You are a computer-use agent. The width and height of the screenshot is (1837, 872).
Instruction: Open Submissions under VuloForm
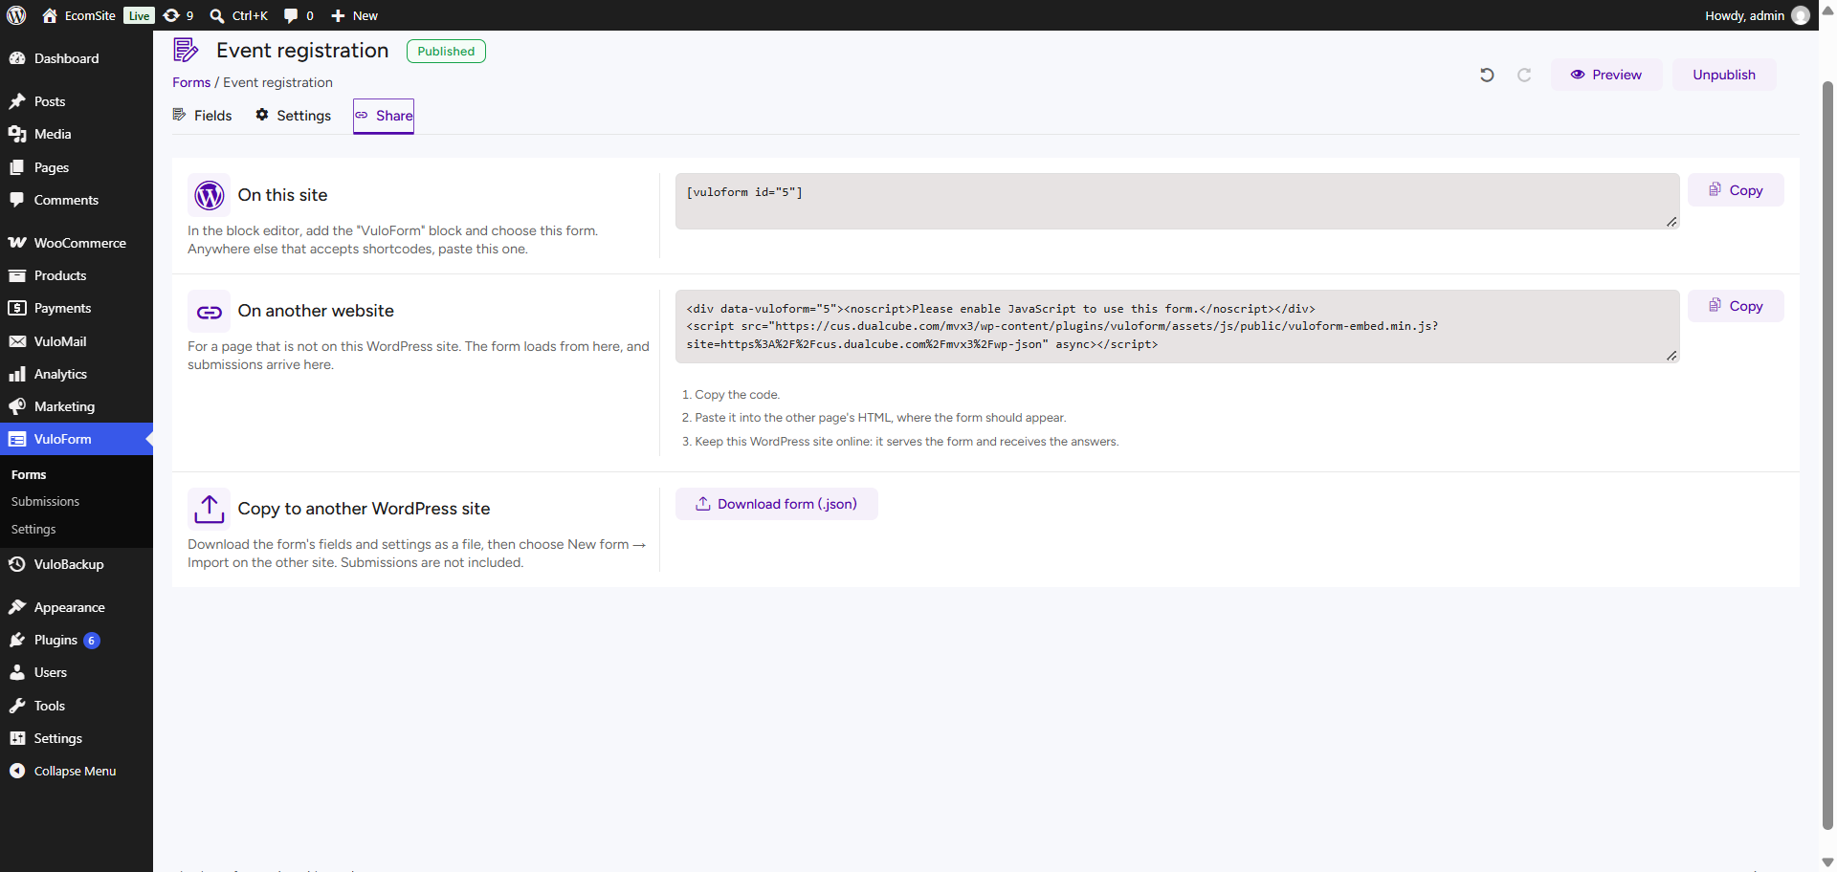(x=45, y=501)
